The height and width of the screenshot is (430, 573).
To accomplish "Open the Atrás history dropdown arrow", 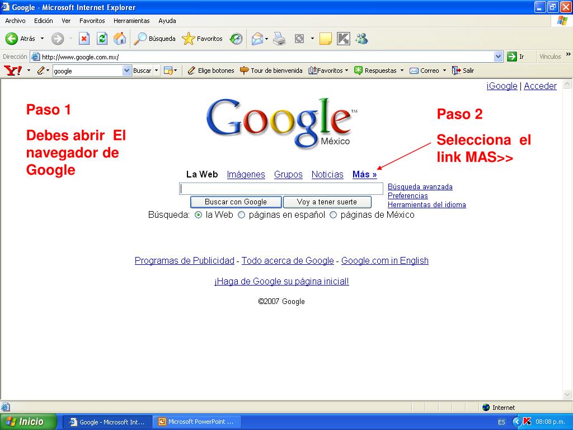I will pyautogui.click(x=42, y=39).
